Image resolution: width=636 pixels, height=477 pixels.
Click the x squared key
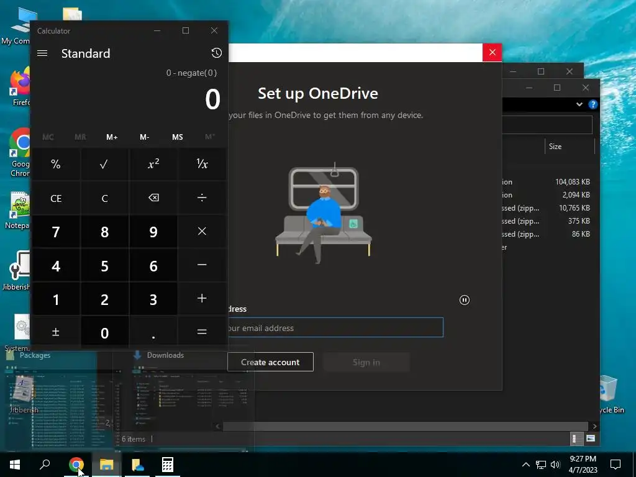pyautogui.click(x=153, y=164)
